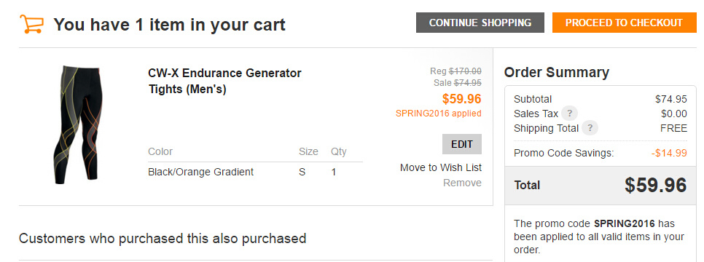This screenshot has width=704, height=262.
Task: Remove the tights from the cart
Action: tap(462, 183)
